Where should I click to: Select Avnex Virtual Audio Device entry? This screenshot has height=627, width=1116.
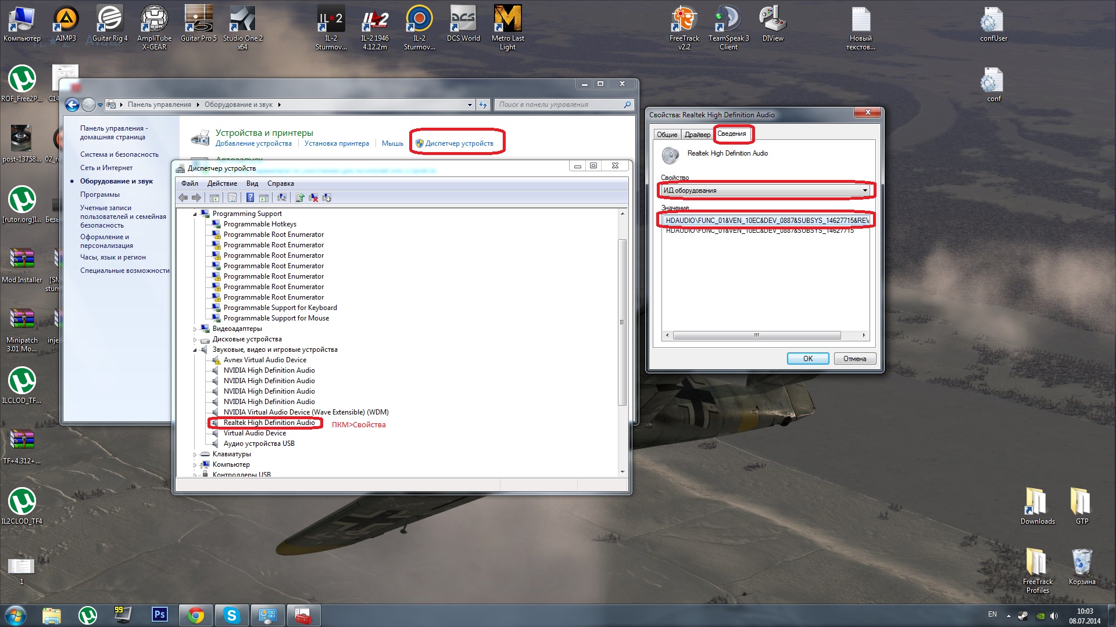[x=265, y=360]
